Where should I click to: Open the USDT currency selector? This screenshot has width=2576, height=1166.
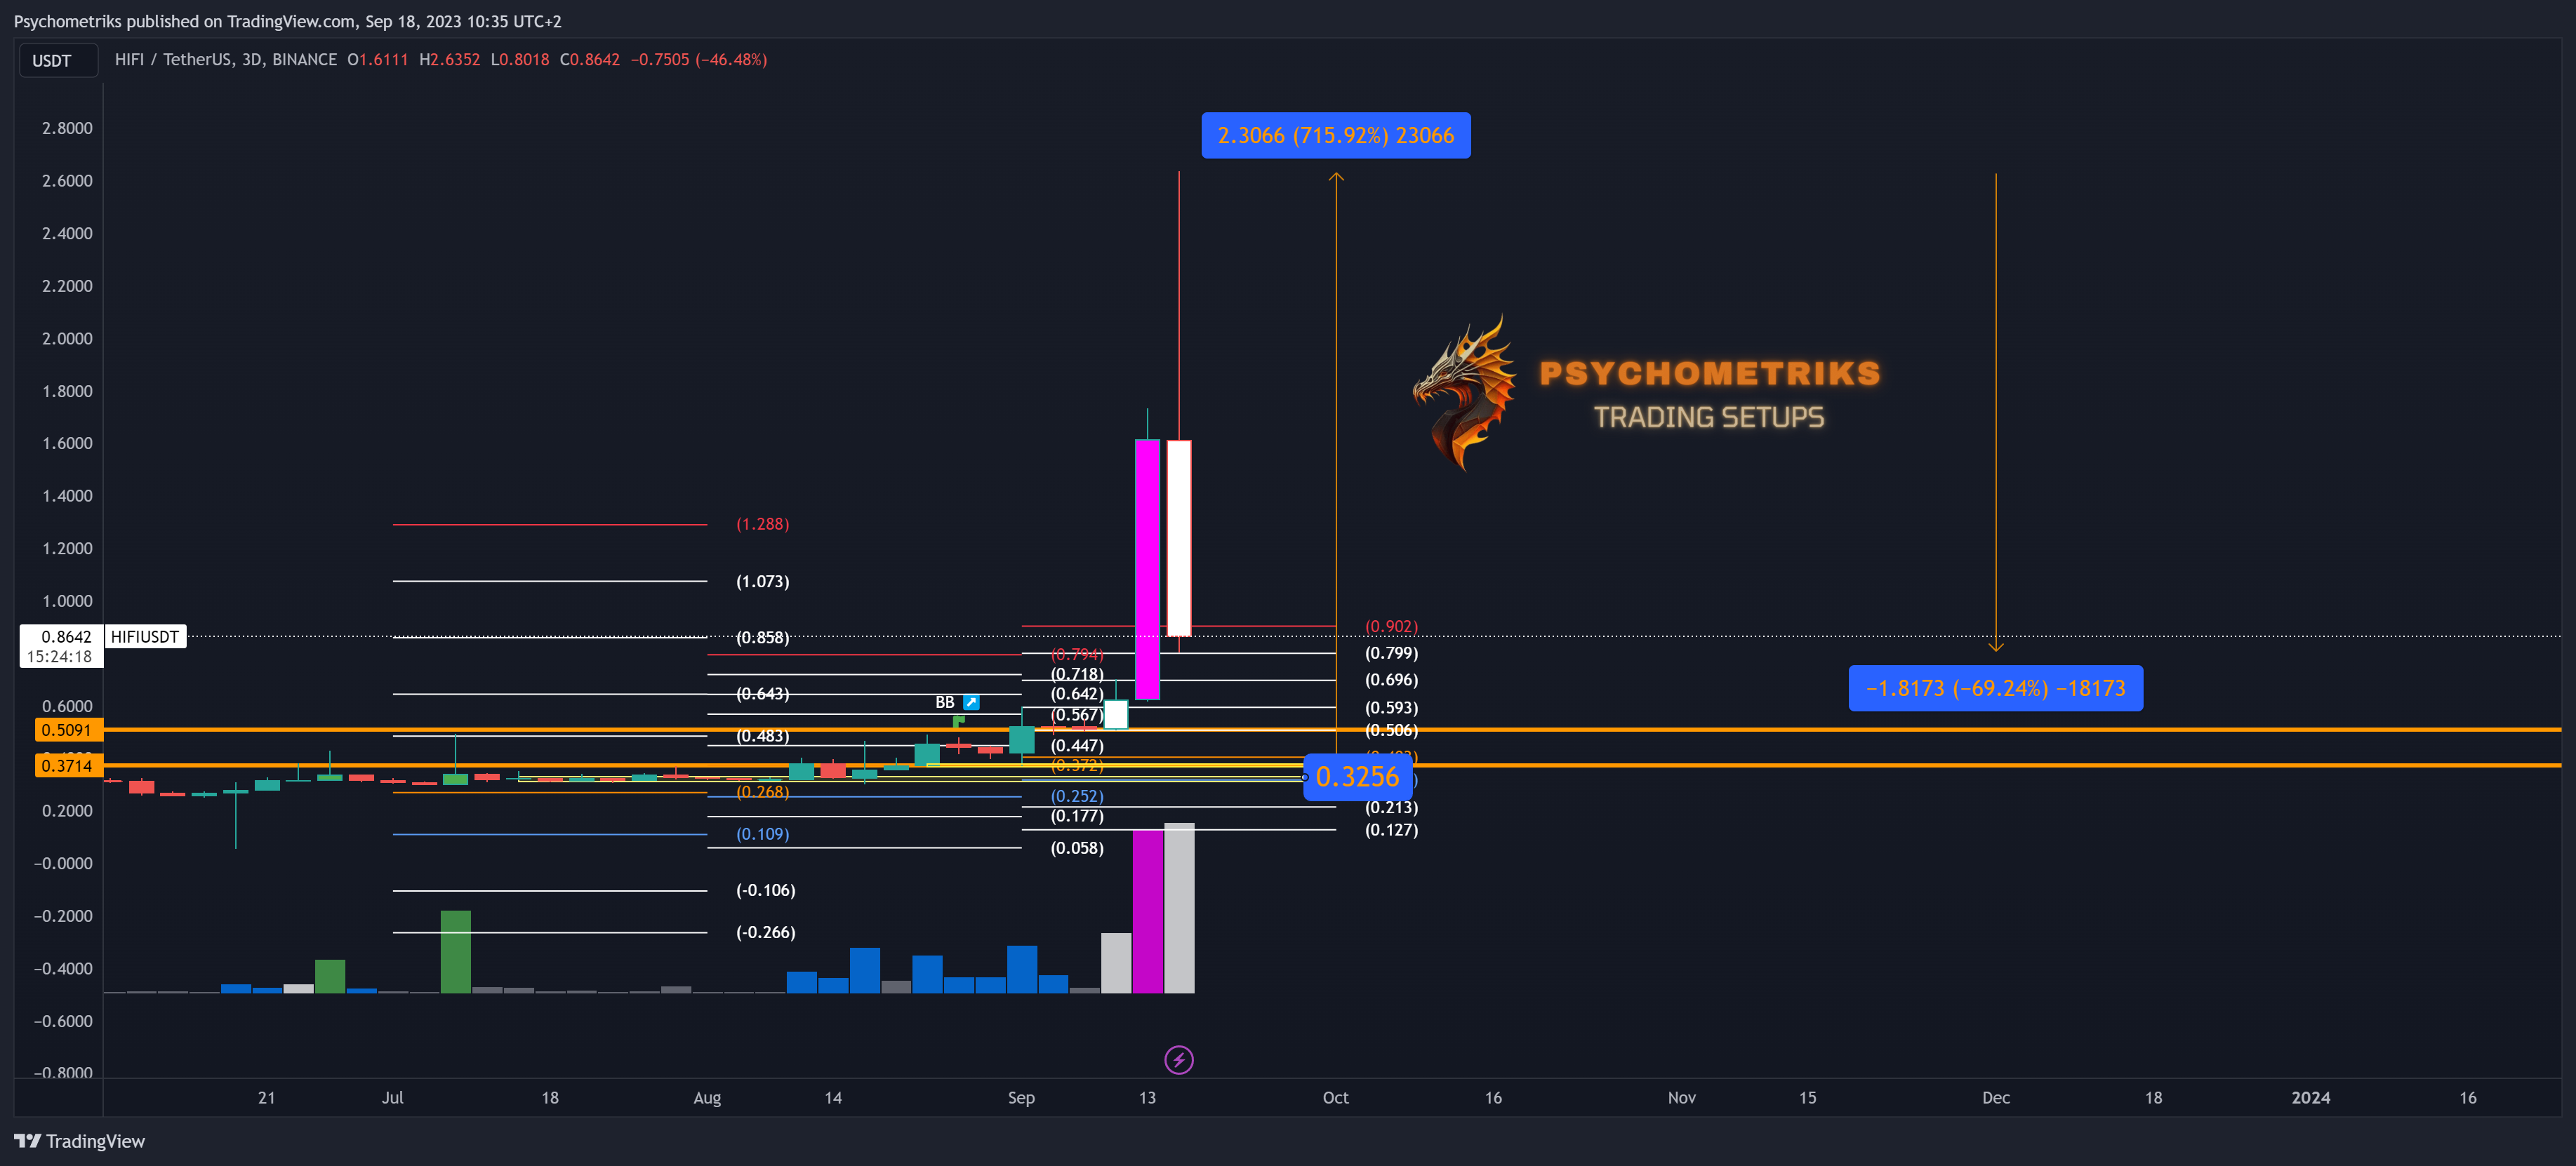(x=58, y=60)
